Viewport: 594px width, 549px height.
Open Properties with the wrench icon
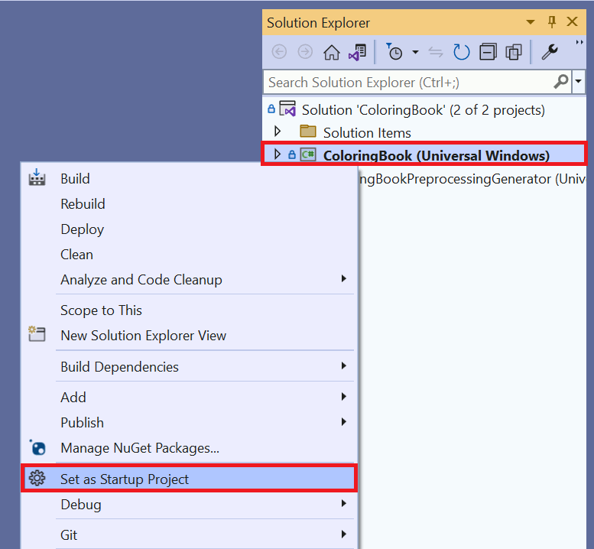[x=549, y=52]
